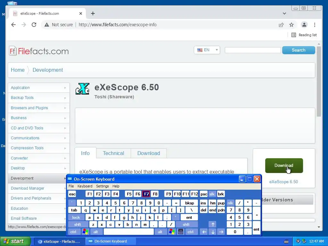The height and width of the screenshot is (246, 328).
Task: Toggle the left alt key
Action: pyautogui.click(x=95, y=232)
